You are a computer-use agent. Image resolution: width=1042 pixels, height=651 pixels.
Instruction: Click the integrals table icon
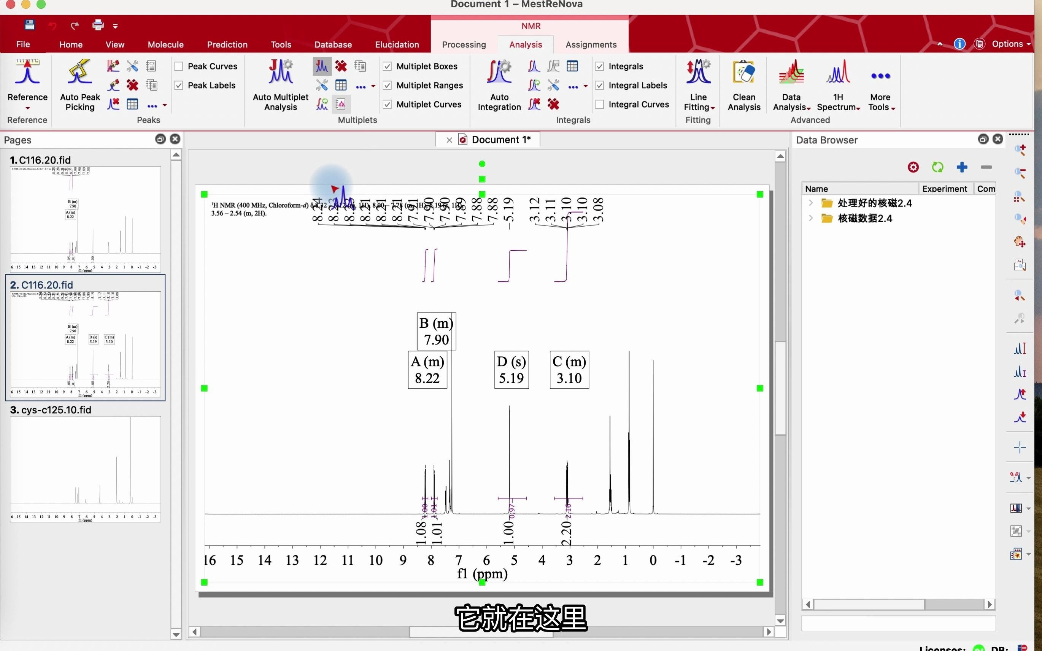click(572, 66)
